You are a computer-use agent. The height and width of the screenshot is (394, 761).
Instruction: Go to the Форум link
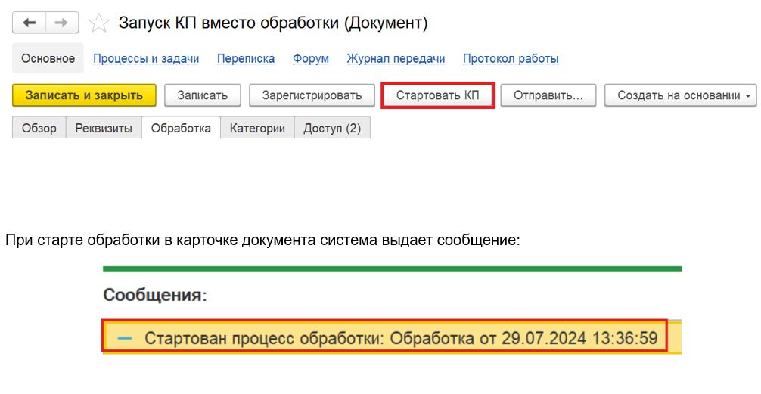pyautogui.click(x=310, y=59)
